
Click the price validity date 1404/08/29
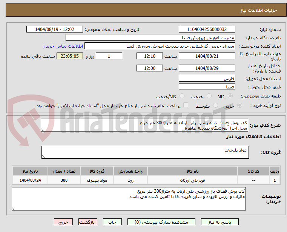(x=207, y=68)
